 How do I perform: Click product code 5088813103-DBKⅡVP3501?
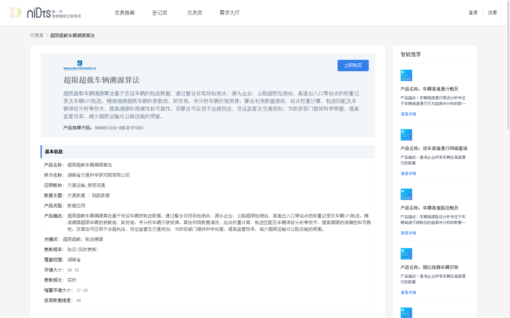coord(119,128)
